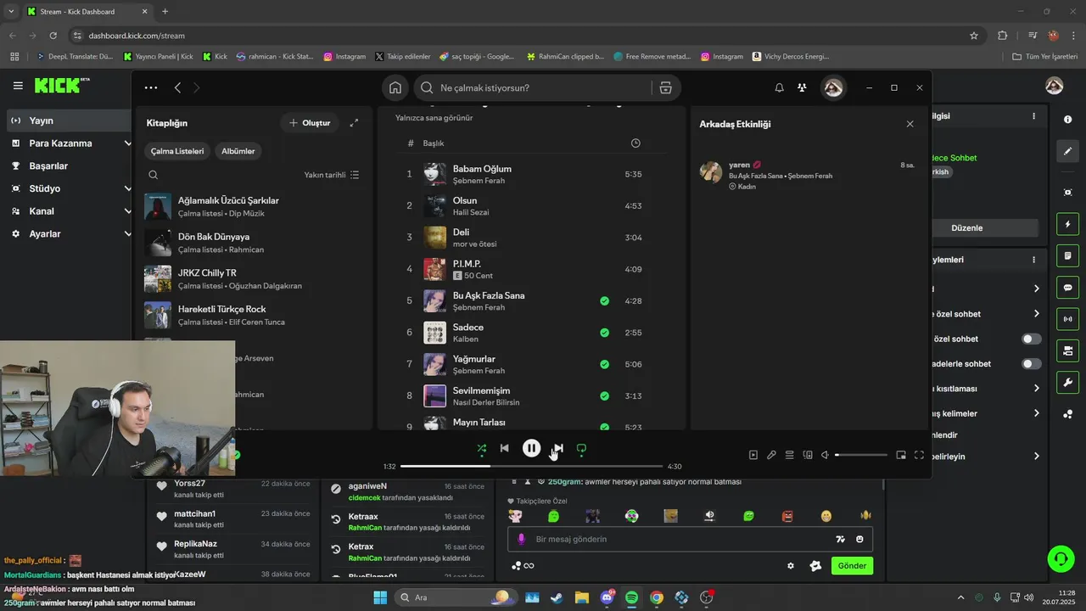Image resolution: width=1086 pixels, height=611 pixels.
Task: Expand Yayın section in Kick sidebar
Action: (x=70, y=121)
